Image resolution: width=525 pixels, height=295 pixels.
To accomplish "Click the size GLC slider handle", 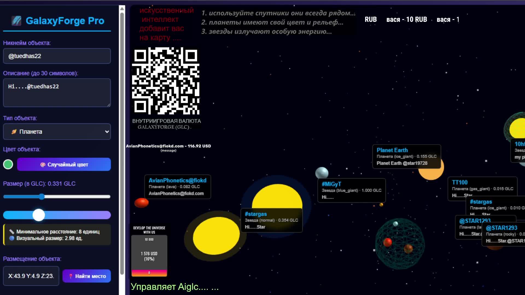I will pyautogui.click(x=42, y=197).
